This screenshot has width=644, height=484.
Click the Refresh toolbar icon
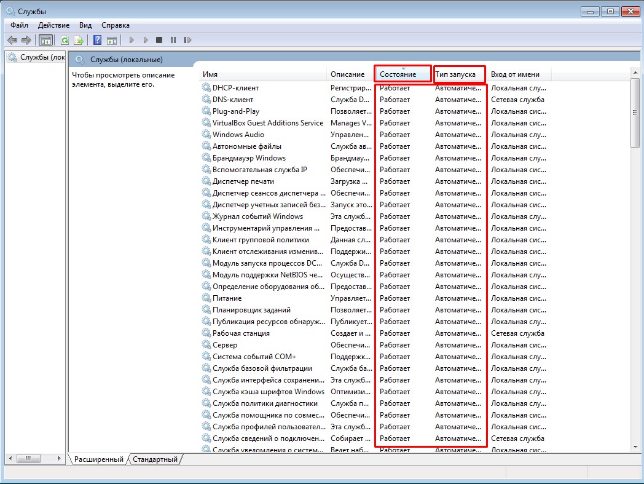(x=65, y=40)
